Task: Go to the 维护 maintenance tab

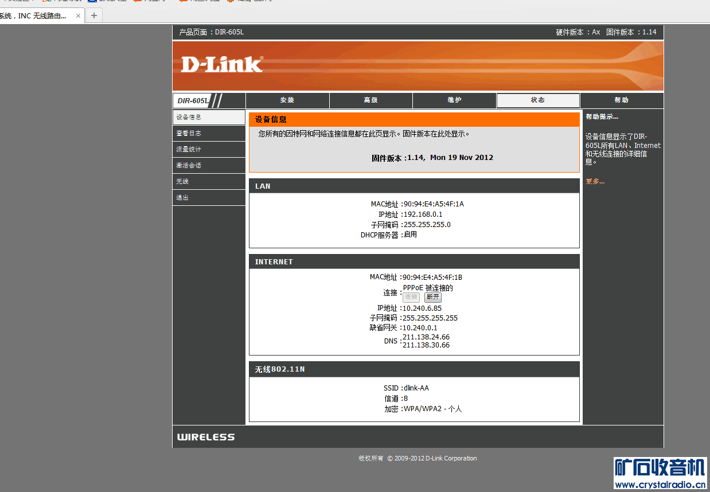Action: 454,100
